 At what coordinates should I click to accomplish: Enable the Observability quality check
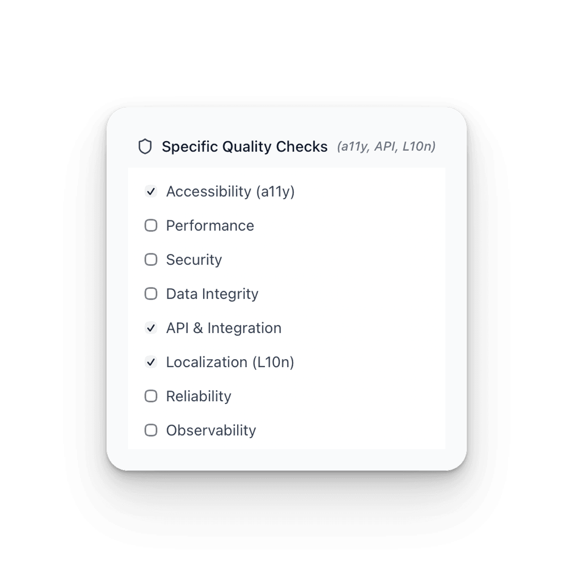click(x=151, y=430)
